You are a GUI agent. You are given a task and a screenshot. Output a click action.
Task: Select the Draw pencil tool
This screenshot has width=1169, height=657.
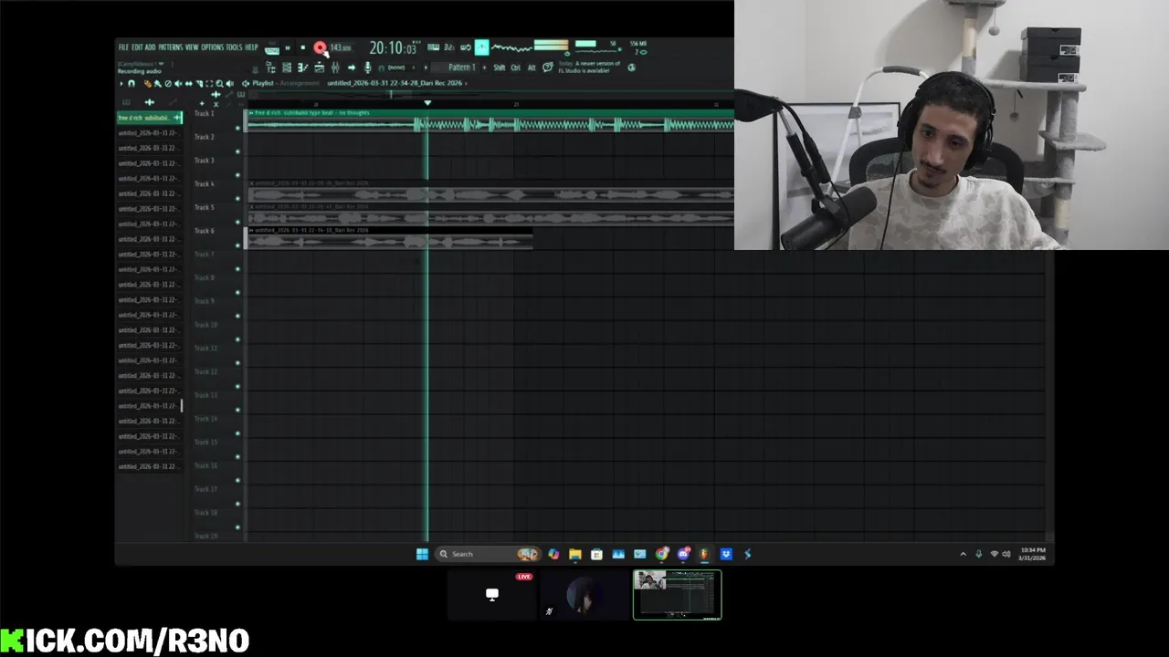148,84
